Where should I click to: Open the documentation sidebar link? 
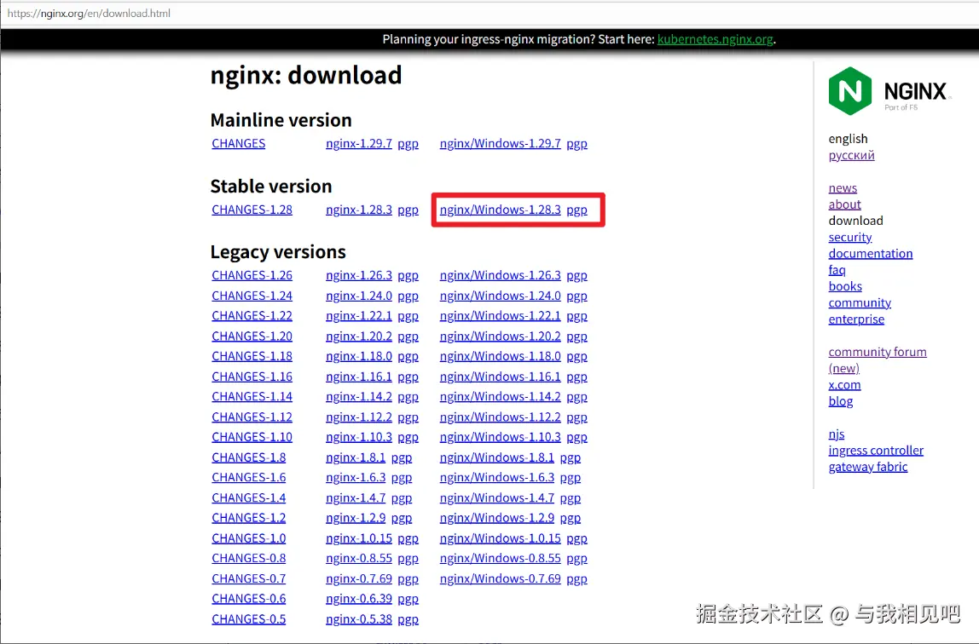[x=871, y=253]
